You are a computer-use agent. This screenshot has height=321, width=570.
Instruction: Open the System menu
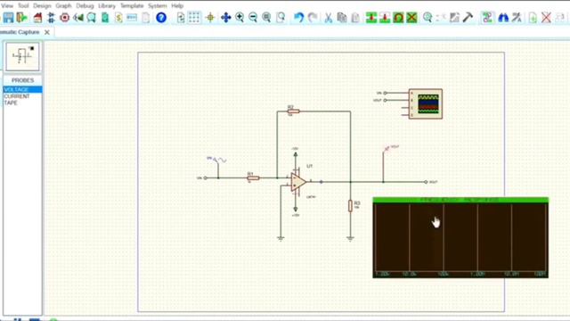(x=158, y=6)
